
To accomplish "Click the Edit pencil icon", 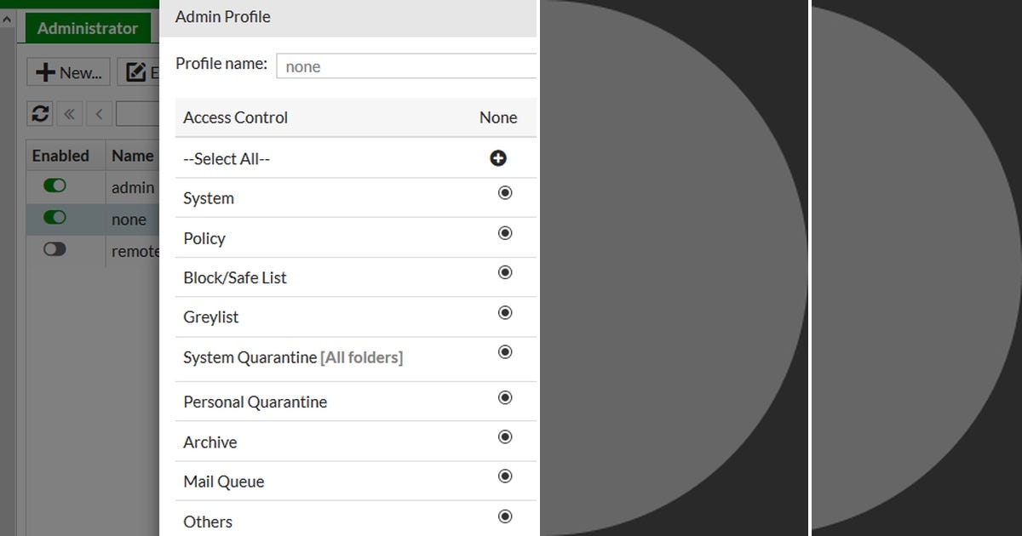I will point(137,71).
